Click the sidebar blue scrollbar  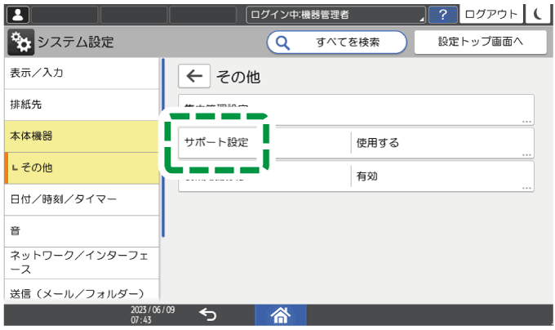click(163, 147)
